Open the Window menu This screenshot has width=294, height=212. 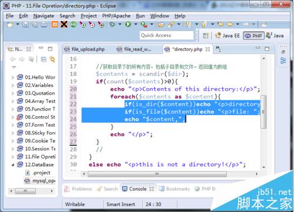tap(159, 16)
